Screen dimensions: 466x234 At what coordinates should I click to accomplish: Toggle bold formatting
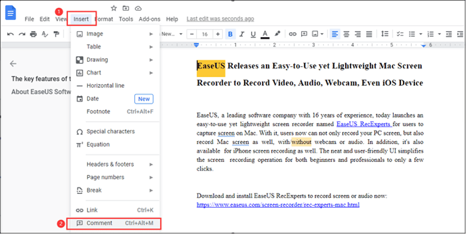(x=230, y=34)
